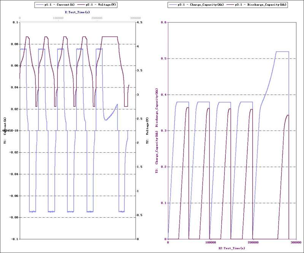Click the Y3 Charge/Discharge capacity vertical axis title

point(157,130)
